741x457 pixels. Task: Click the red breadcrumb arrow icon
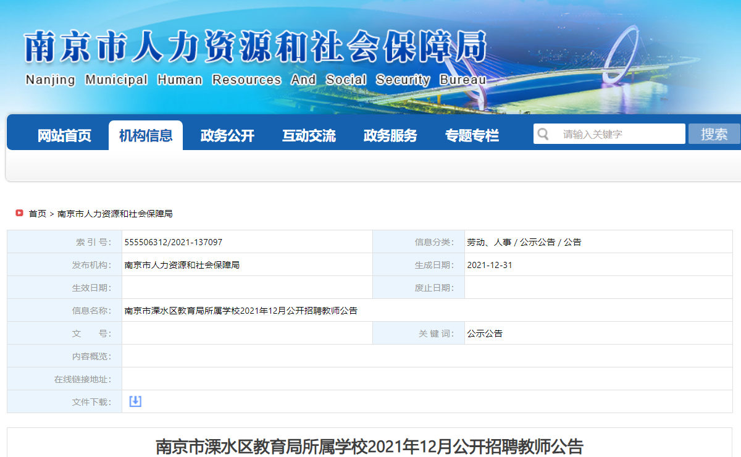[x=20, y=213]
